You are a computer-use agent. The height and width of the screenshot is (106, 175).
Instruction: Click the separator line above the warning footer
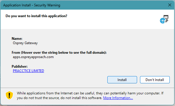(x=87, y=88)
